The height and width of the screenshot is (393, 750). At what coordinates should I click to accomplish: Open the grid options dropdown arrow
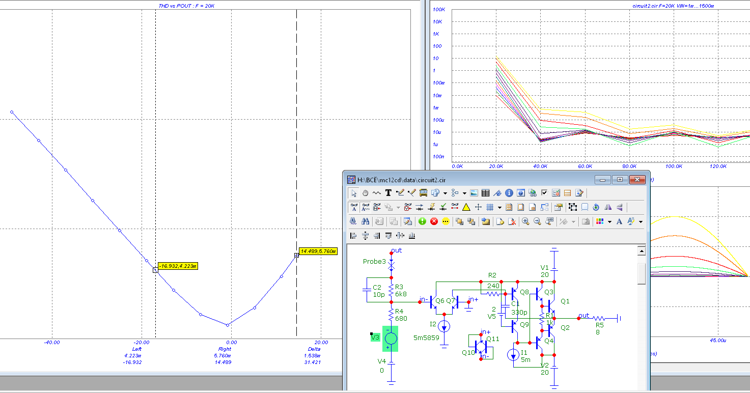[x=499, y=207]
